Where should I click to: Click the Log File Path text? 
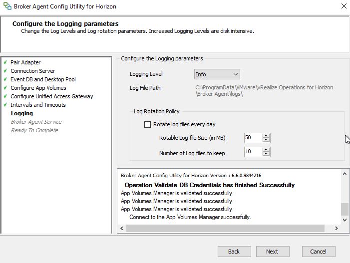[264, 90]
